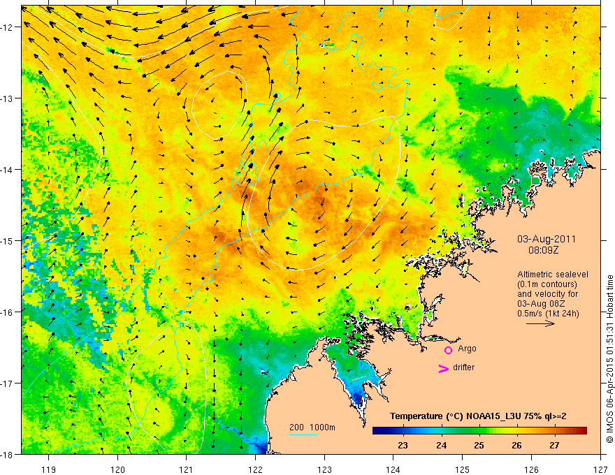Click the magenta Argo circle legend symbol
The image size is (615, 475).
[x=448, y=350]
